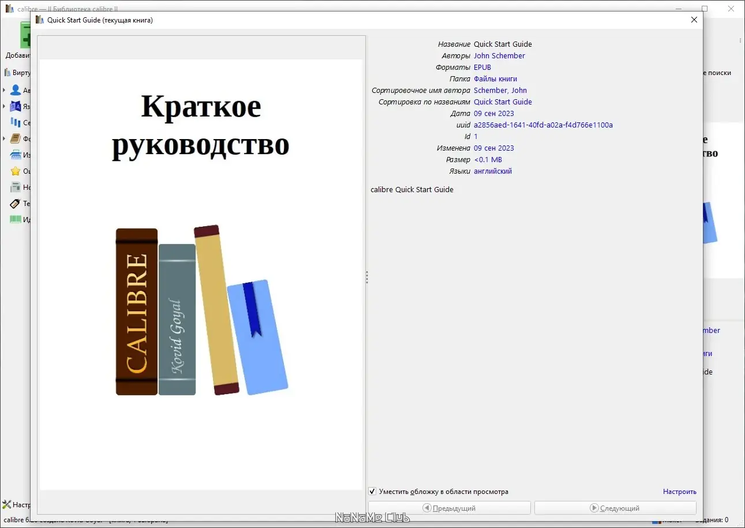The image size is (745, 528).
Task: Select the Formats book icon in sidebar
Action: (x=16, y=138)
